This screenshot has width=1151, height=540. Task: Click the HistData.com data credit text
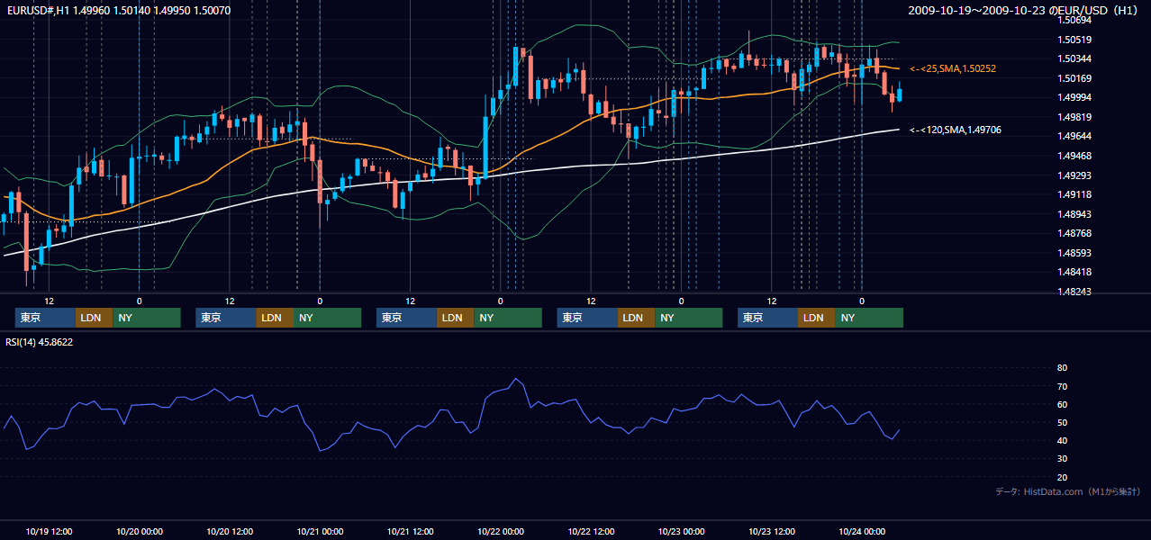coord(1068,492)
